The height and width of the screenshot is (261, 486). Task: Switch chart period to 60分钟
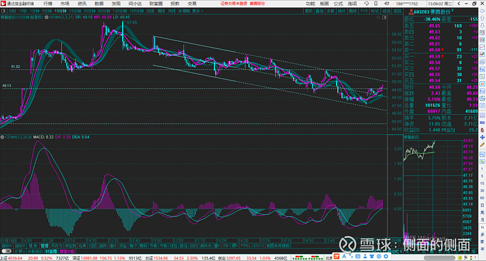tap(104, 11)
